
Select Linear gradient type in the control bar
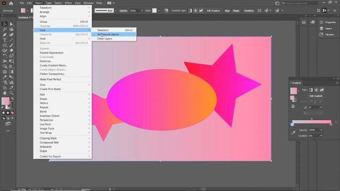tap(190, 11)
